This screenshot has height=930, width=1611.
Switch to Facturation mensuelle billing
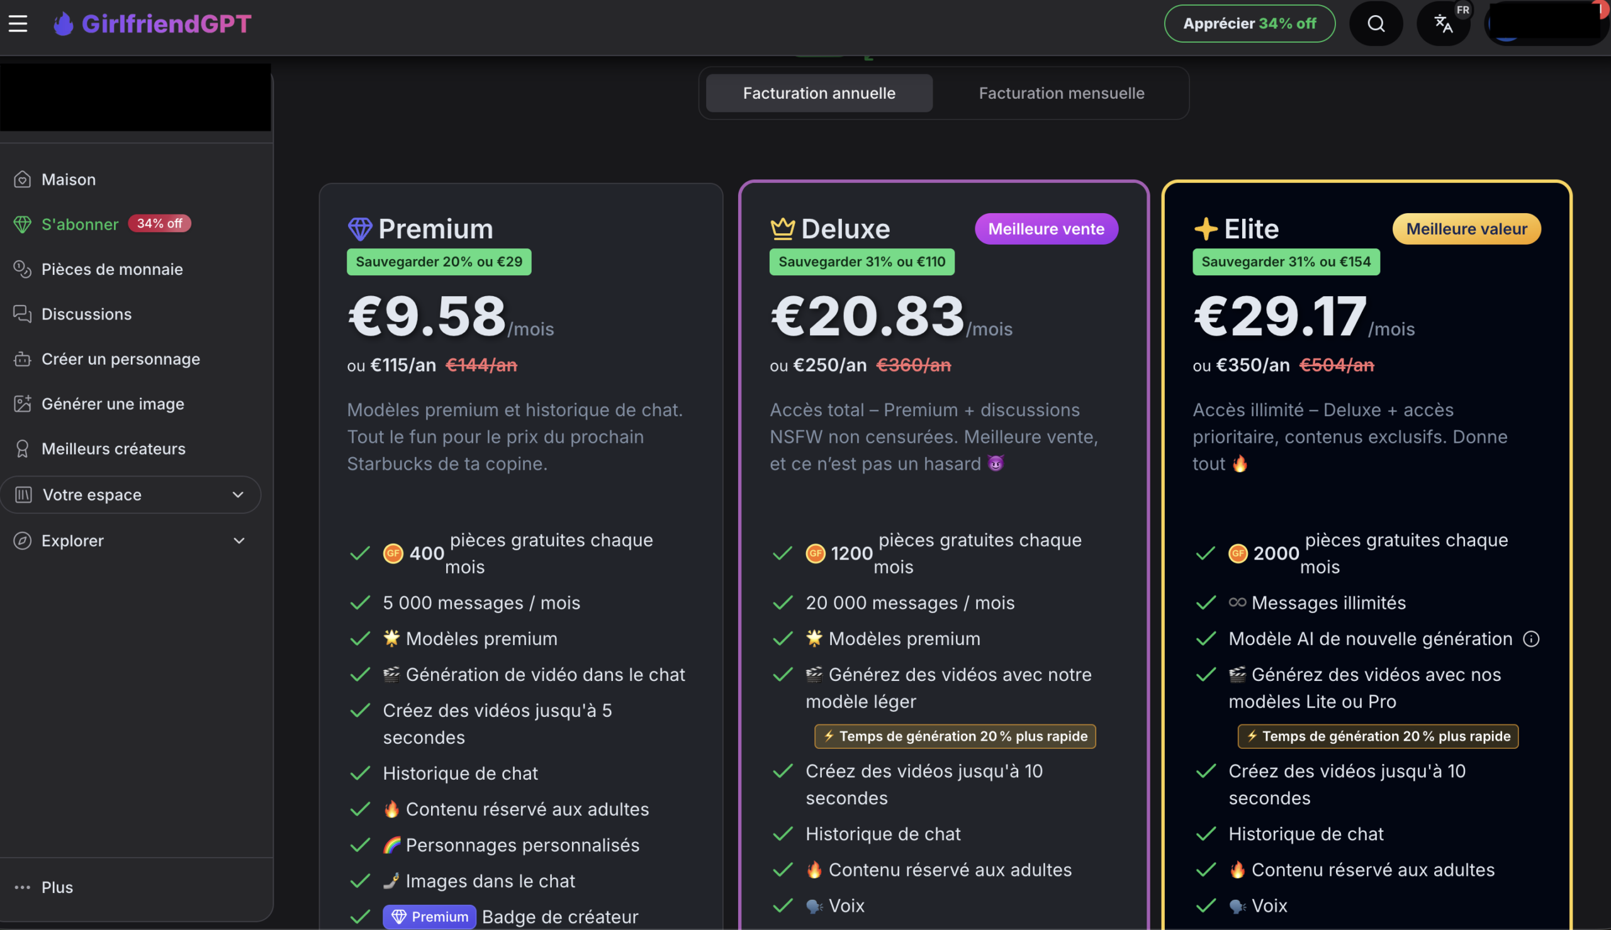click(x=1062, y=93)
